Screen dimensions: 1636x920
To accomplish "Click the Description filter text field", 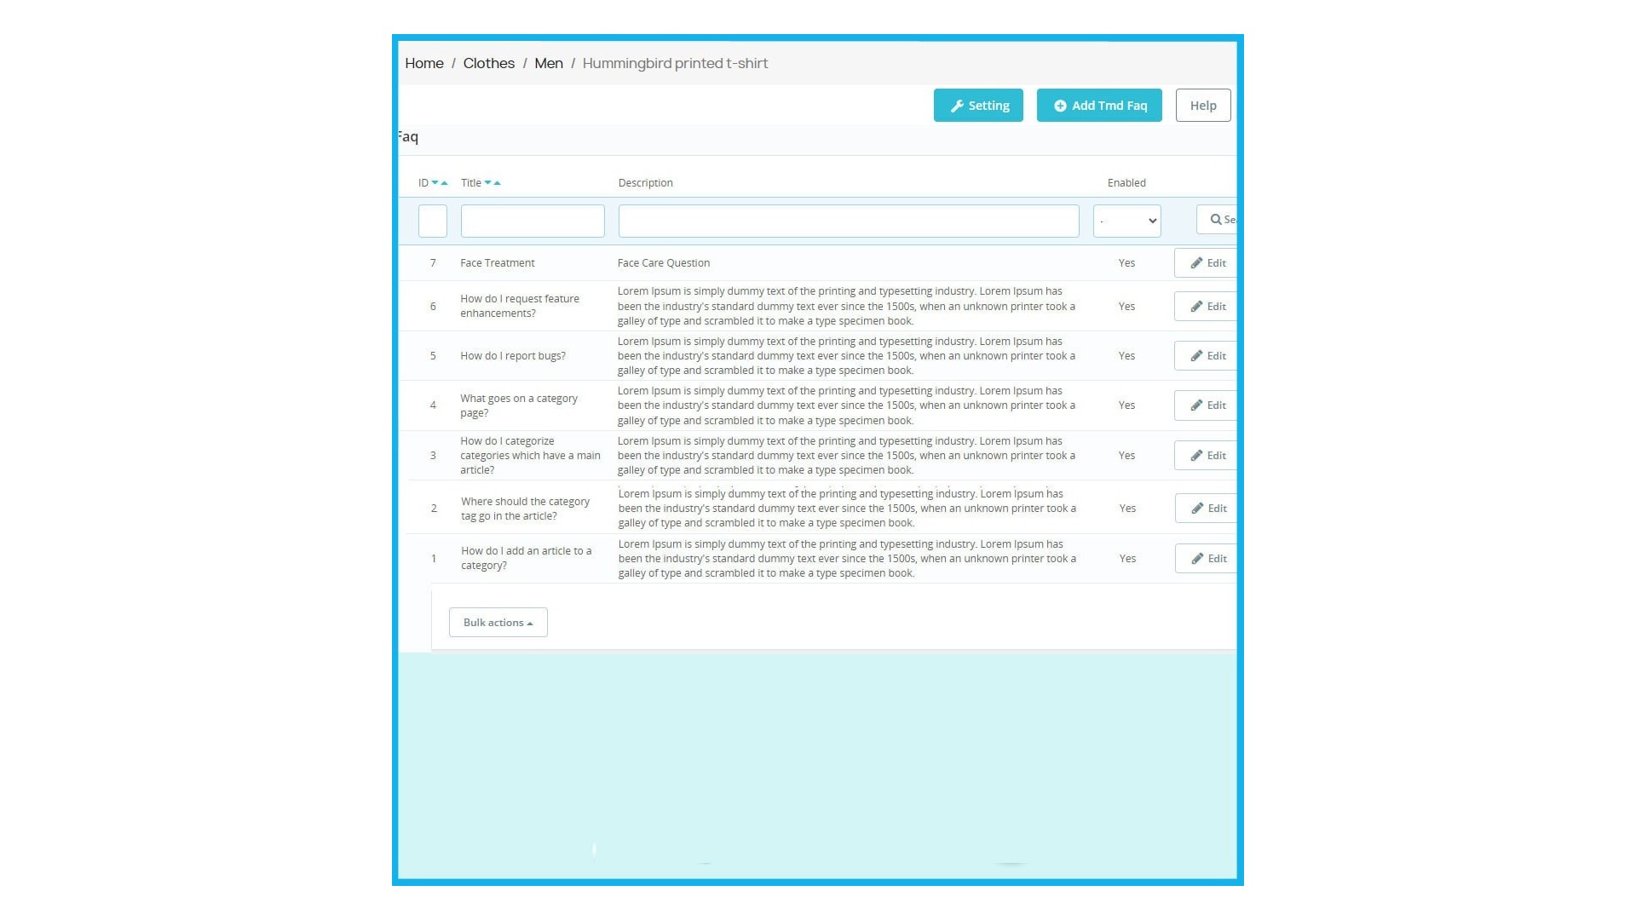I will (x=848, y=221).
